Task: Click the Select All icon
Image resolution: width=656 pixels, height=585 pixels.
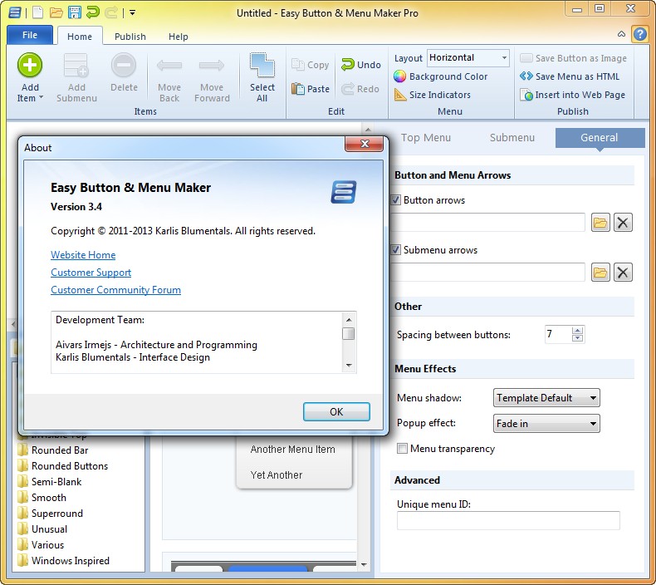Action: tap(262, 65)
